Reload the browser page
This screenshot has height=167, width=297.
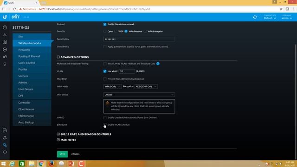click(x=14, y=9)
